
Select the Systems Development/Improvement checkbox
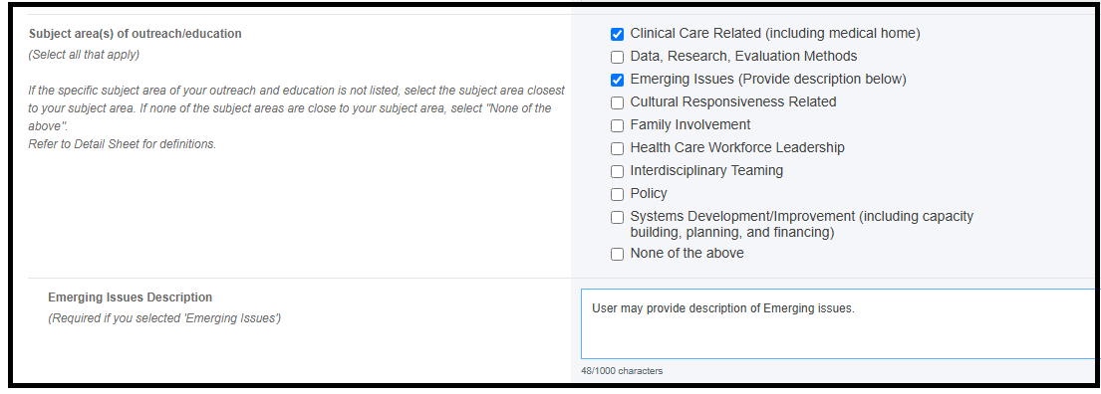617,217
